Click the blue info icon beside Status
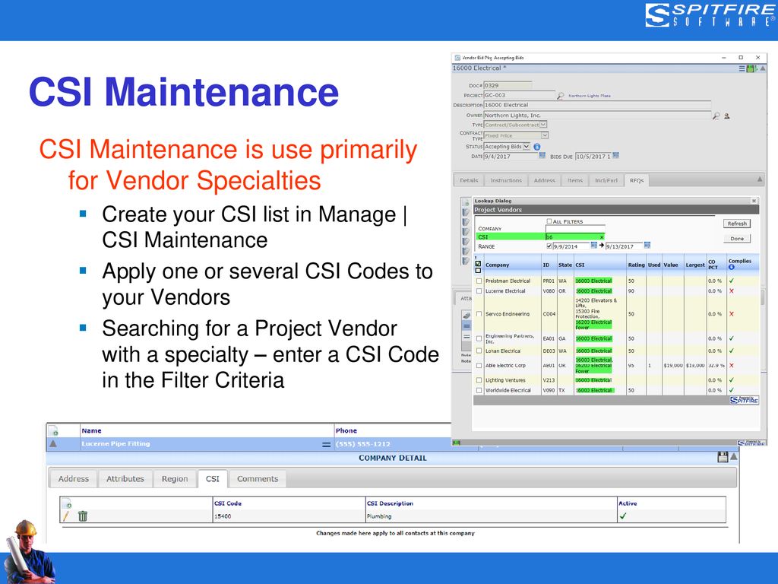Image resolution: width=778 pixels, height=584 pixels. 537,147
